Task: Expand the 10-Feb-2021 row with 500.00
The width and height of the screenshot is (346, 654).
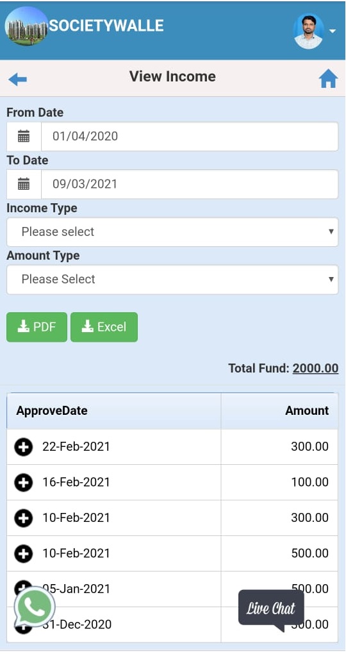Action: tap(23, 553)
